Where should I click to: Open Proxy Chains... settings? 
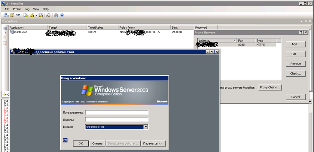coord(270,87)
